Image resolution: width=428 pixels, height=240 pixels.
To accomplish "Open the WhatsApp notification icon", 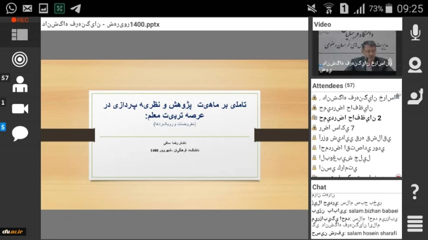I will tap(11, 9).
